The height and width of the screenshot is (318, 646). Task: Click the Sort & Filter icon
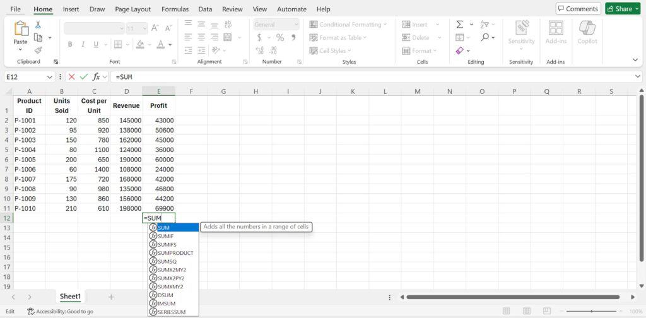(484, 25)
